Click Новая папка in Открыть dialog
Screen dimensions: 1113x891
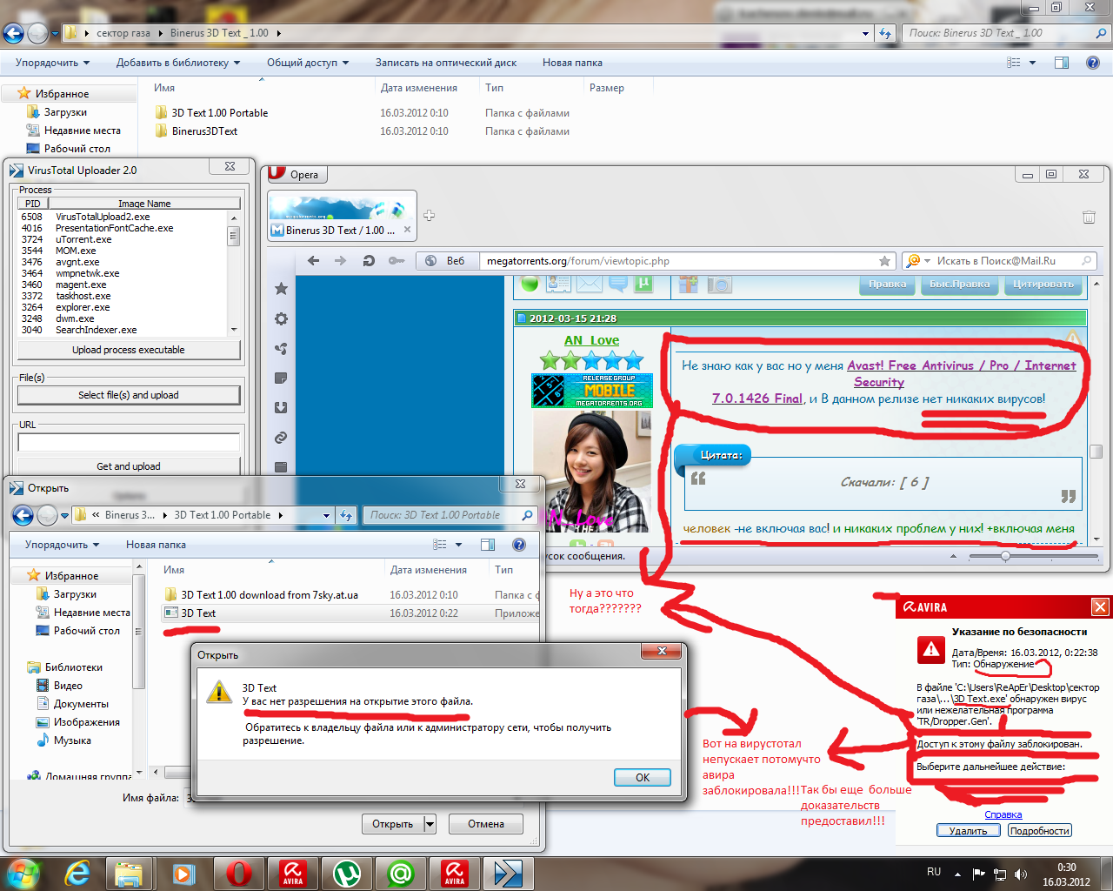click(156, 545)
